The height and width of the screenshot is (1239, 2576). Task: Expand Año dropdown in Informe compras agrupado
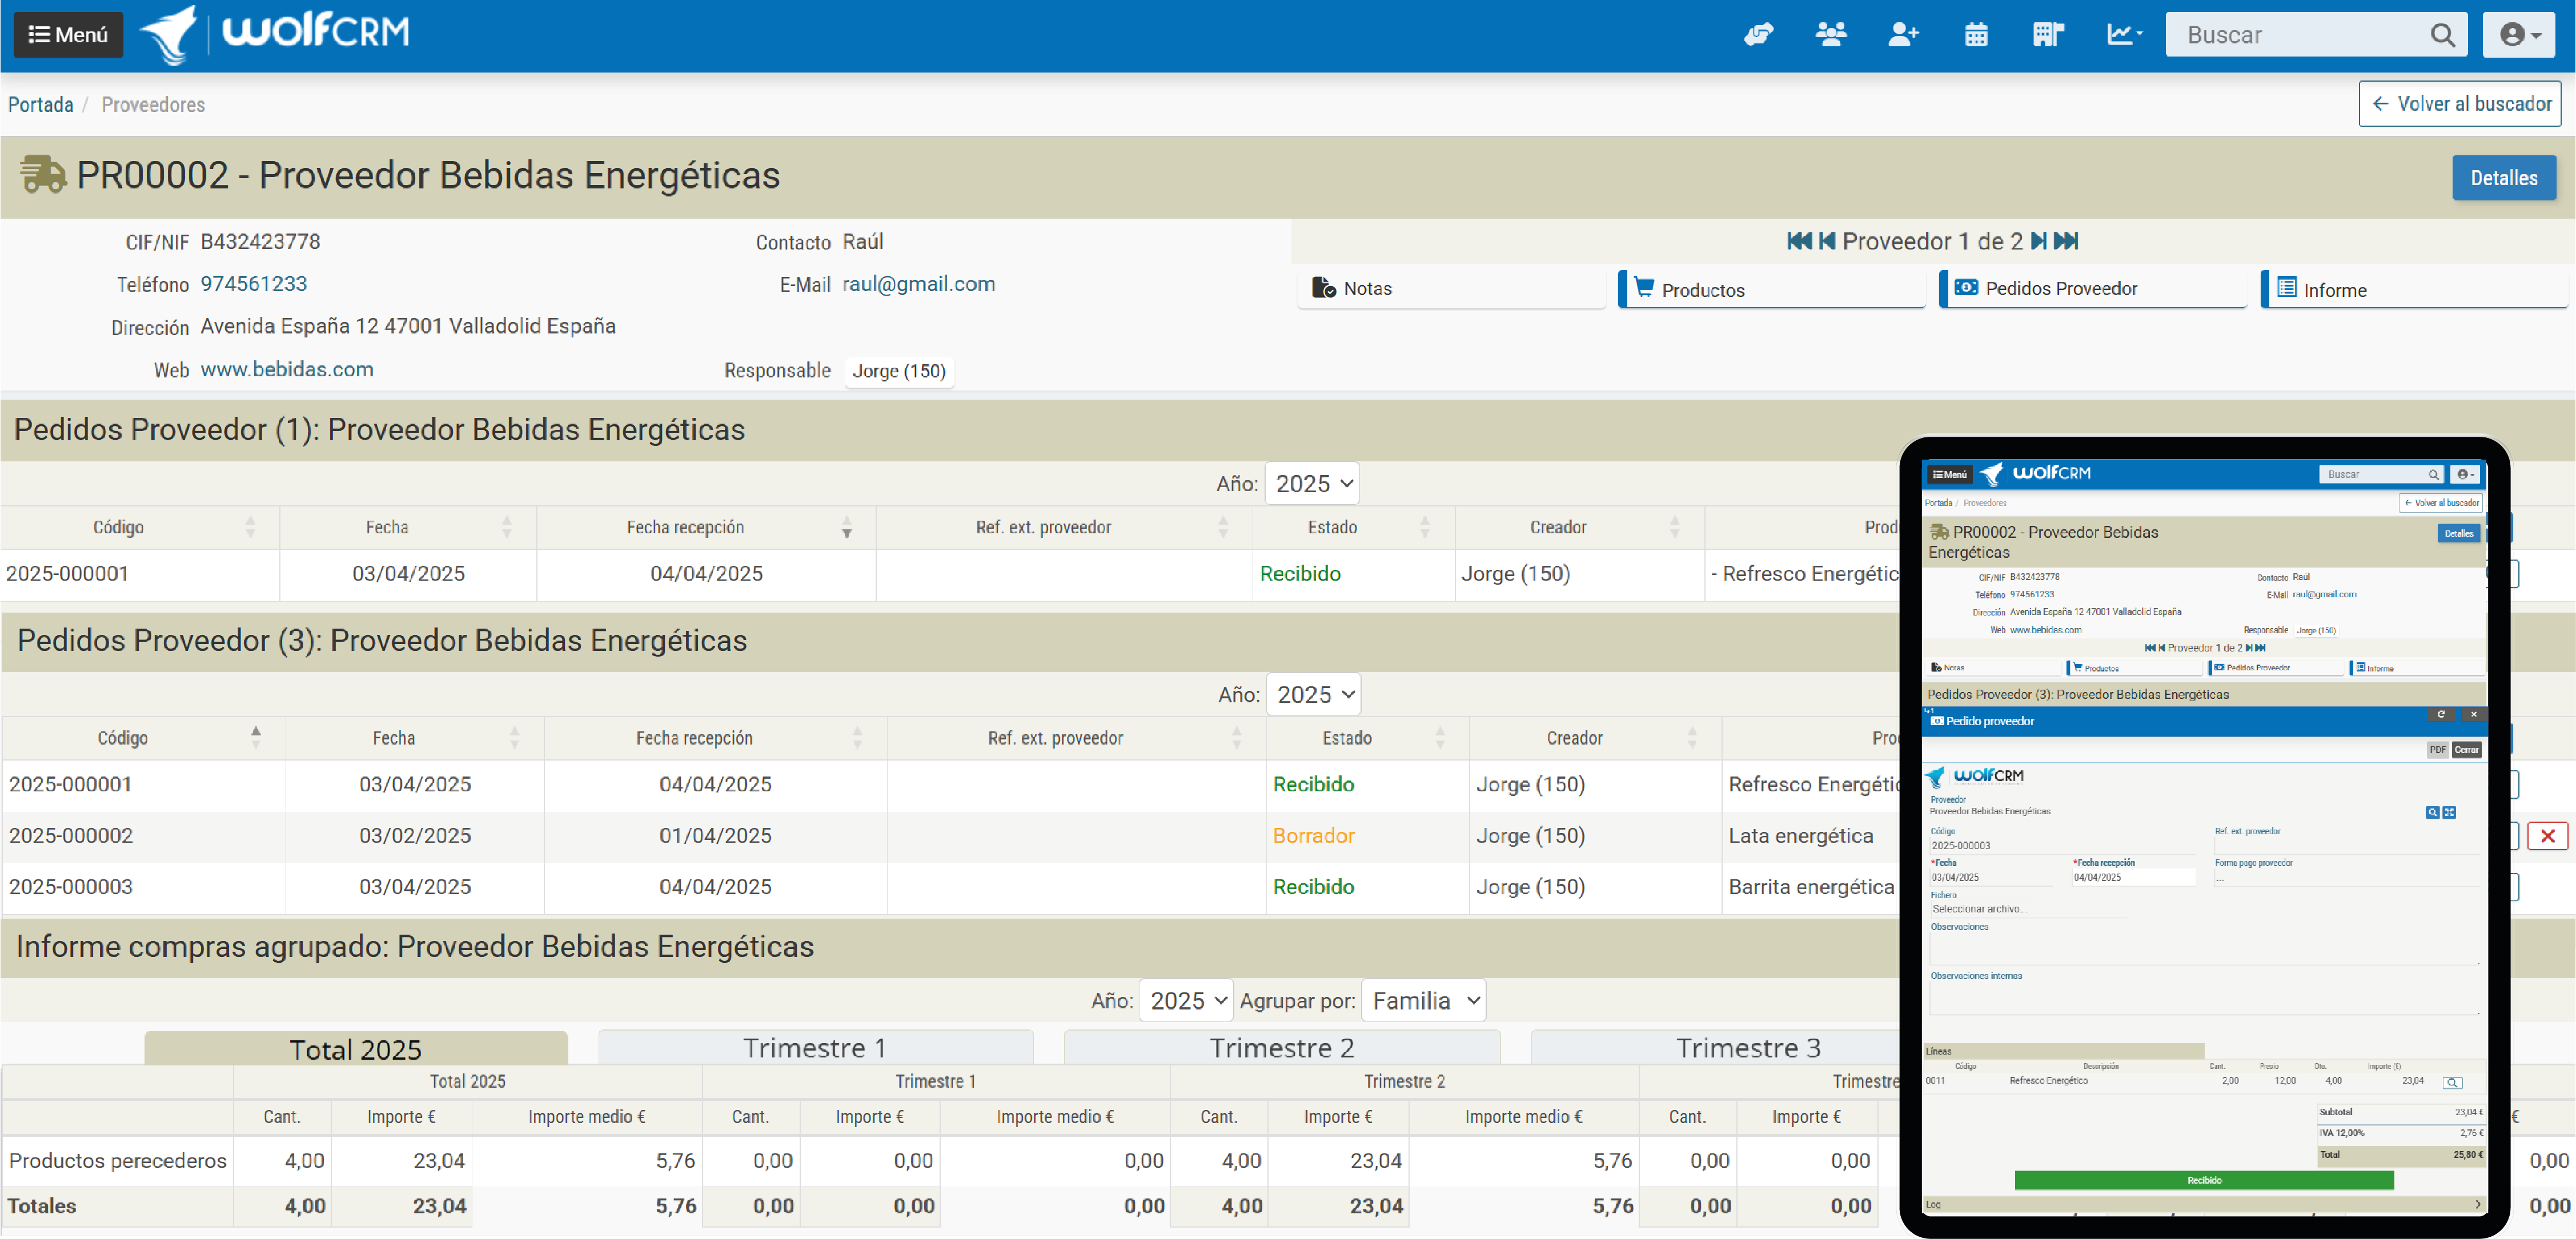pyautogui.click(x=1186, y=1001)
